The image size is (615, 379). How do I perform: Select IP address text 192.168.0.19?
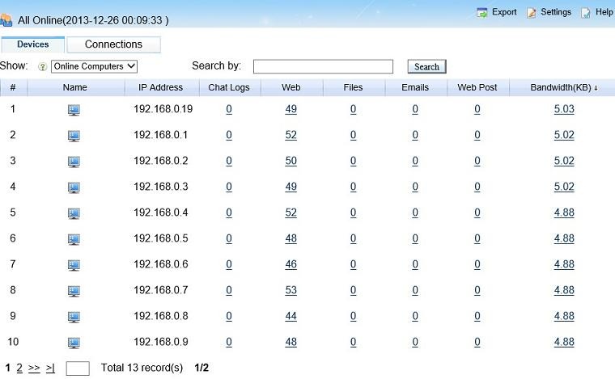163,109
